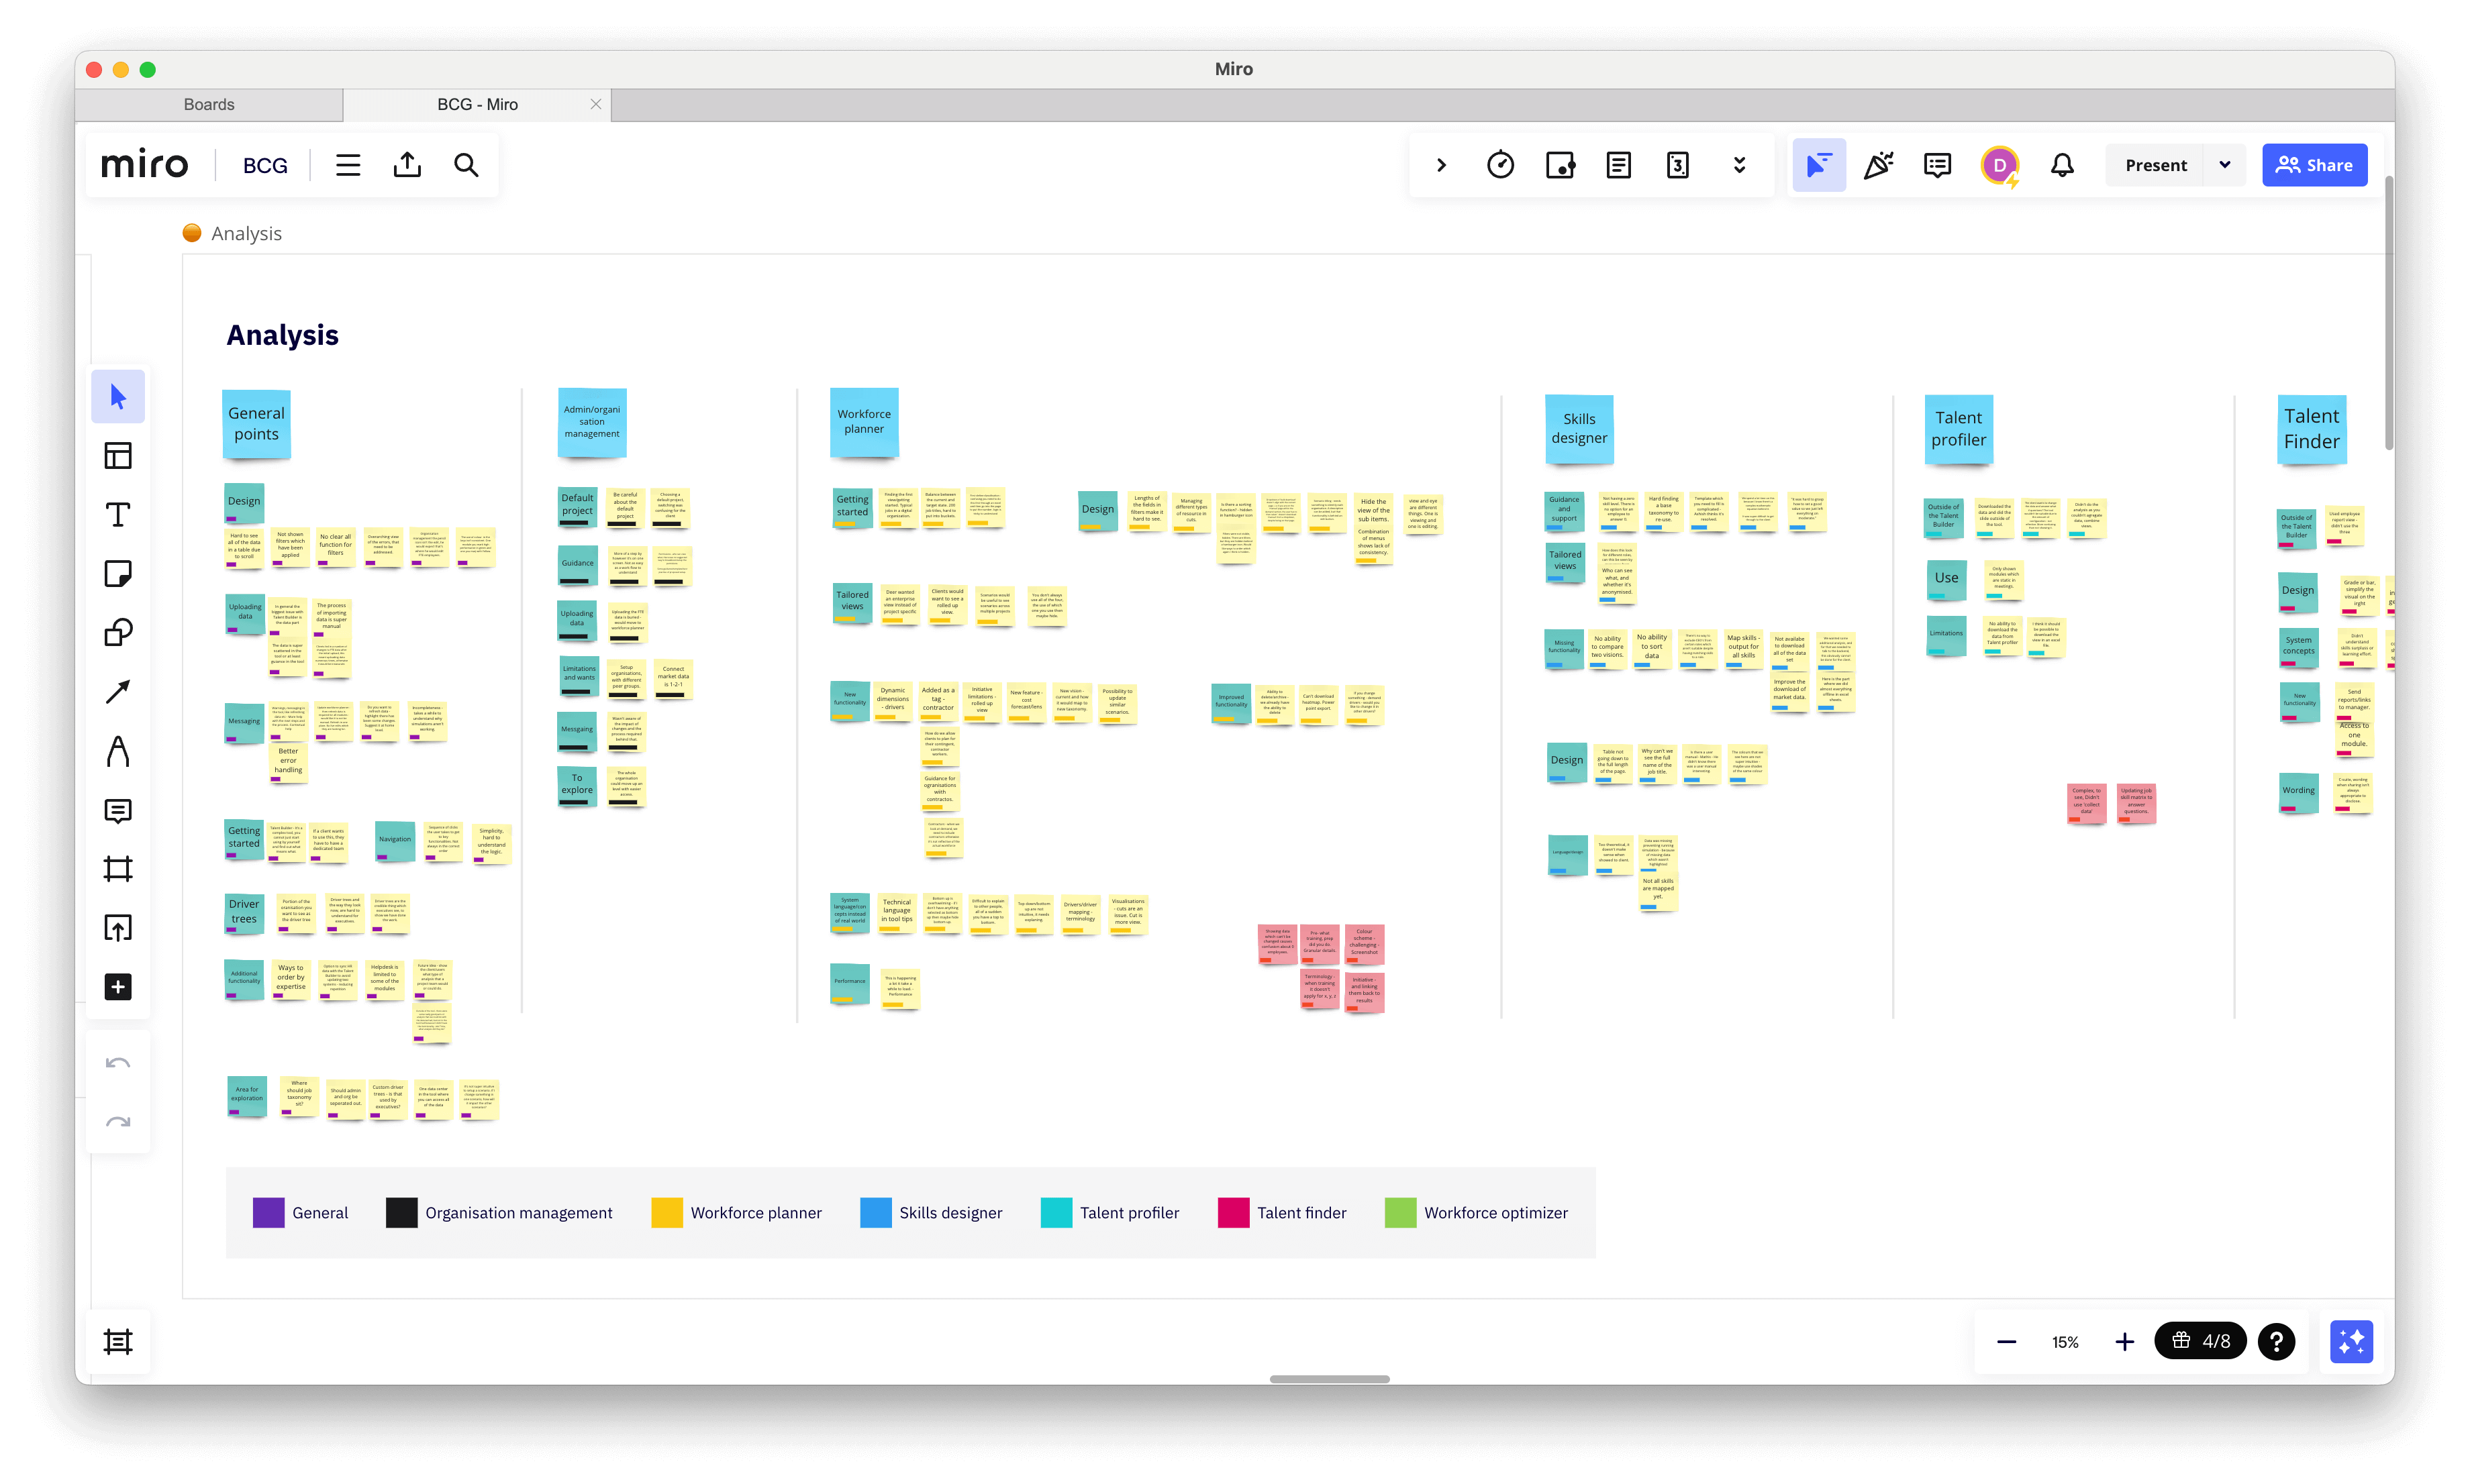Viewport: 2470px width, 1484px height.
Task: Select the Frame tool in left toolbar
Action: (x=118, y=869)
